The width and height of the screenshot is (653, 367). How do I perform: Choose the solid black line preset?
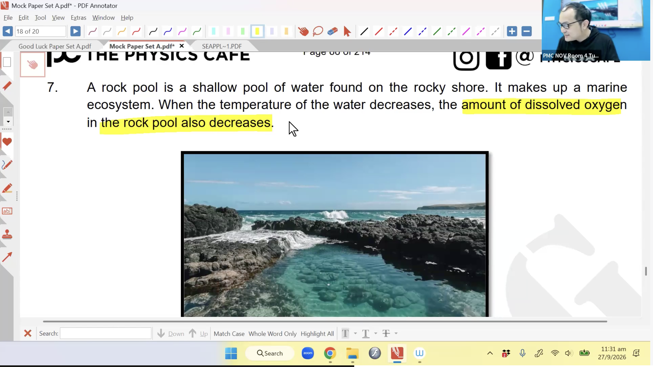(364, 31)
